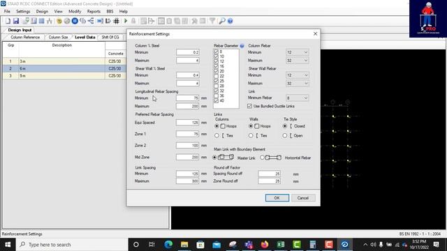Open Link Minimum Rebar dropdown

(x=297, y=98)
